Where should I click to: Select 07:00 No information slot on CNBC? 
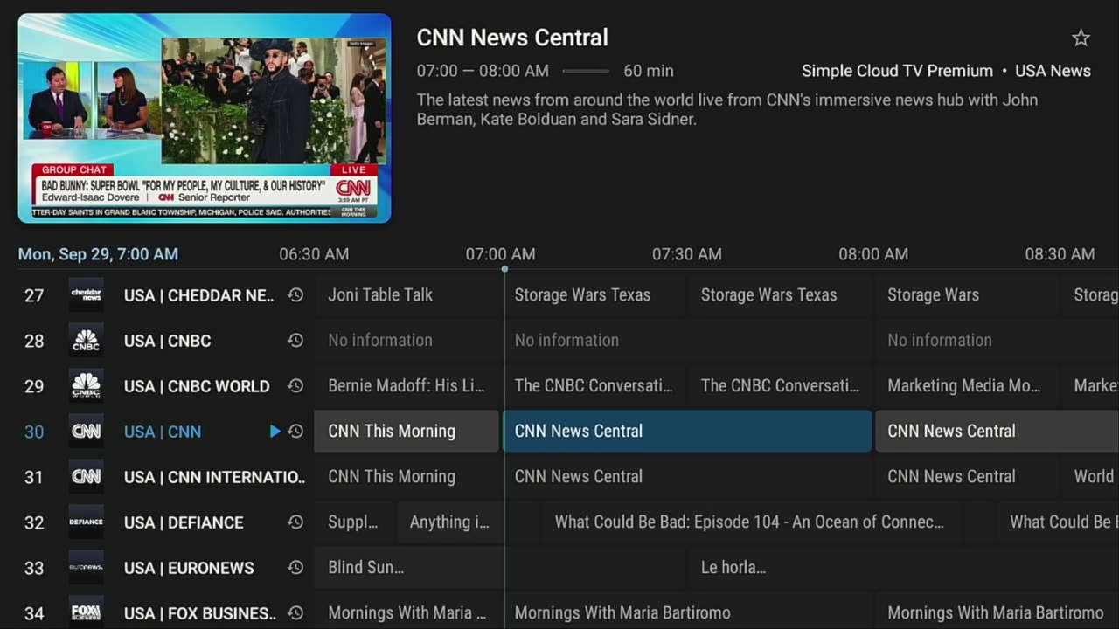coord(687,341)
